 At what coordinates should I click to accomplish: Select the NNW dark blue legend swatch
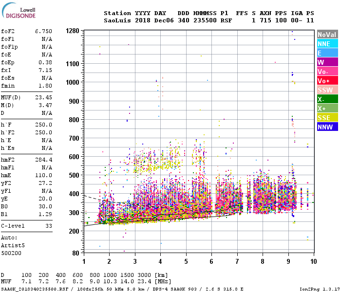tap(327, 127)
